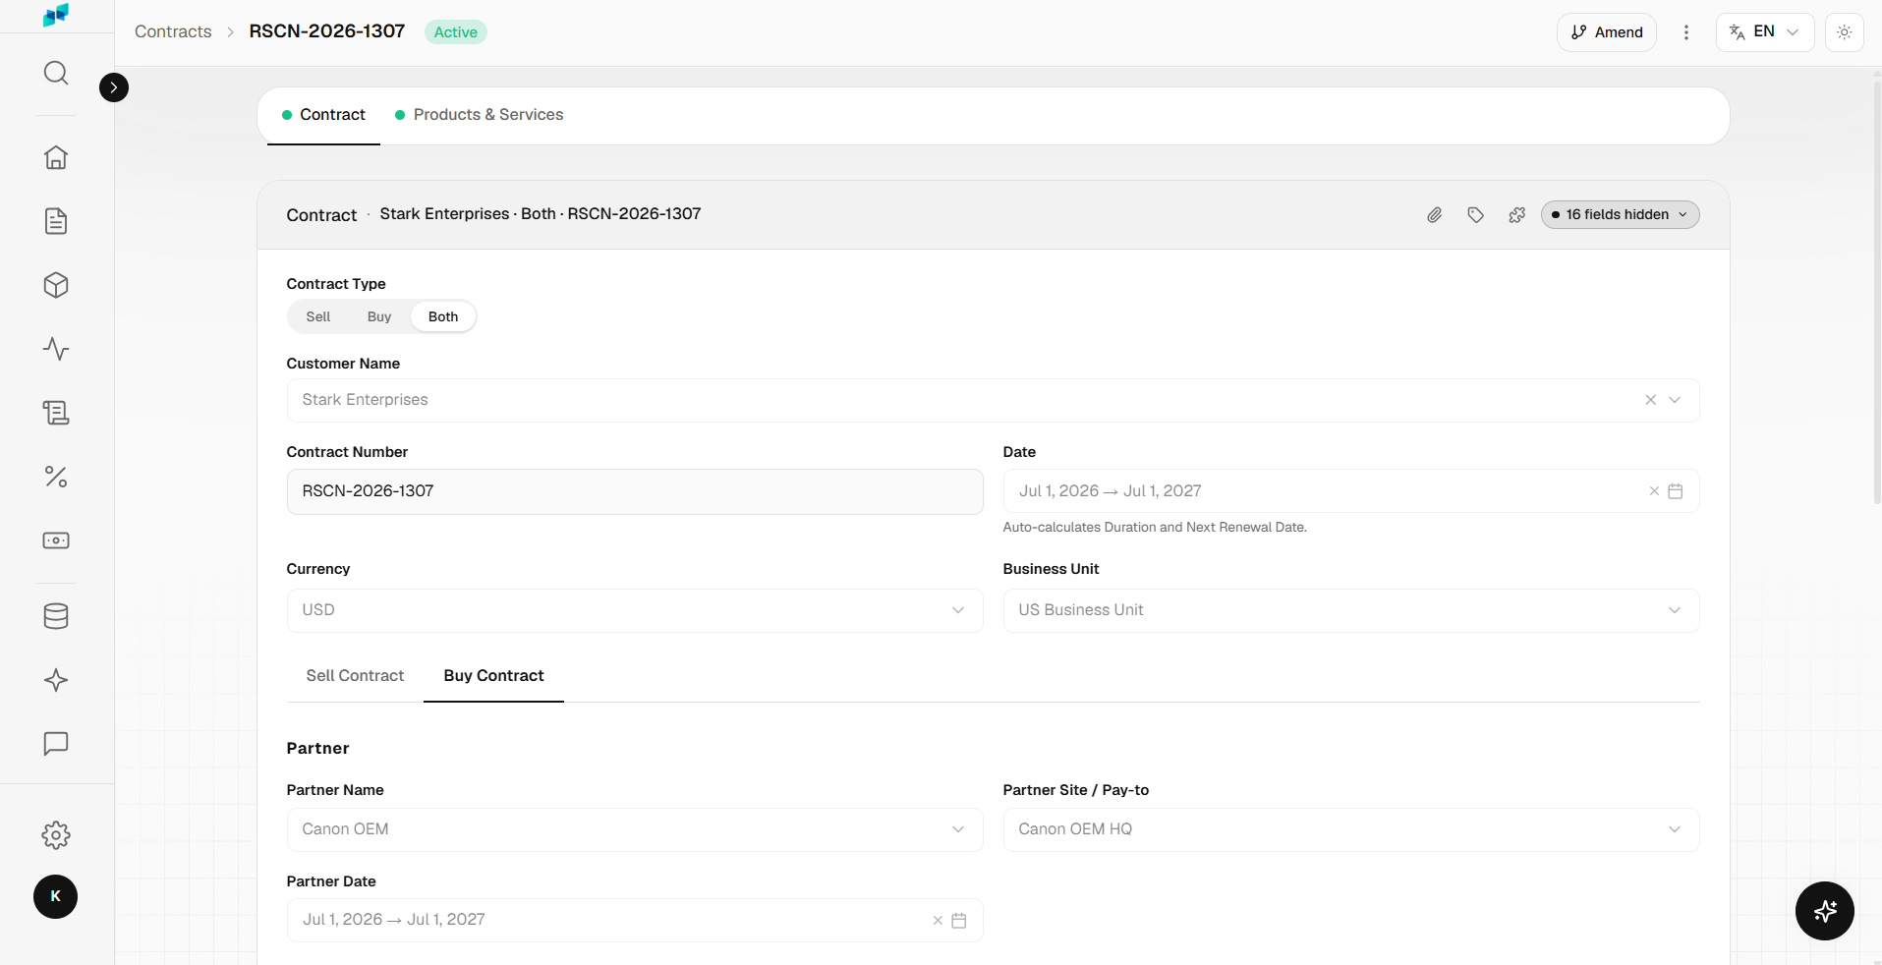Click the RSCN-2026-1307 breadcrumb title

tap(327, 31)
